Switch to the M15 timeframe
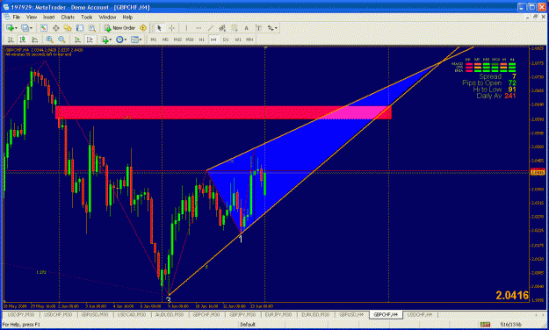 coord(177,39)
